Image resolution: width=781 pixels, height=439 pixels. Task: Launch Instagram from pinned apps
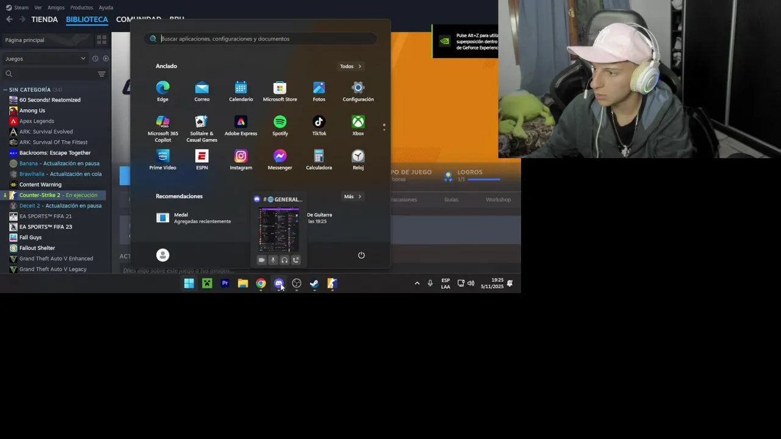click(x=241, y=160)
